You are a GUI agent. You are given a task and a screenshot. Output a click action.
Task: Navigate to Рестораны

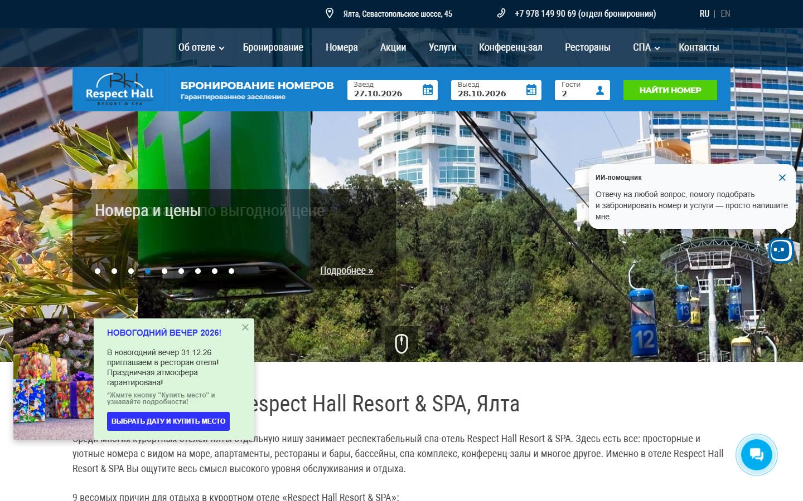588,47
